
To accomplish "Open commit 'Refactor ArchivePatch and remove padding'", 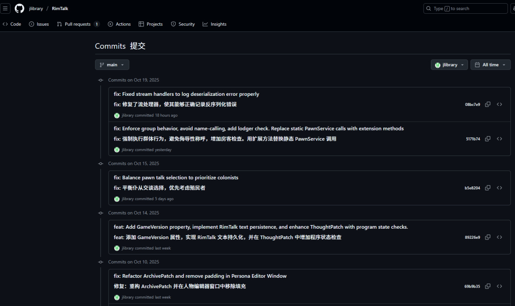I will click(200, 276).
